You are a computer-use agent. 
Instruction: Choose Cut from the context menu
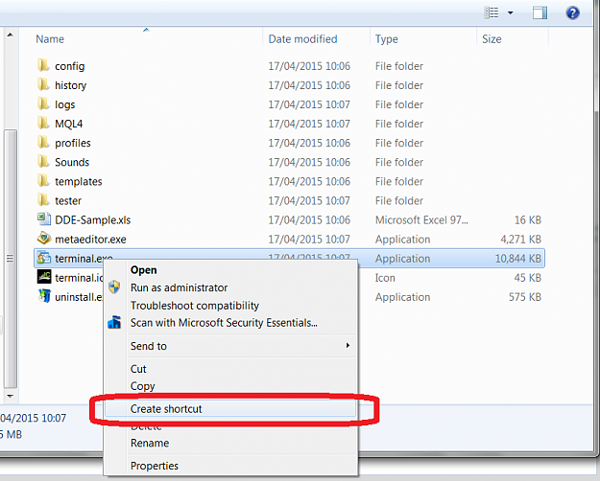point(138,369)
